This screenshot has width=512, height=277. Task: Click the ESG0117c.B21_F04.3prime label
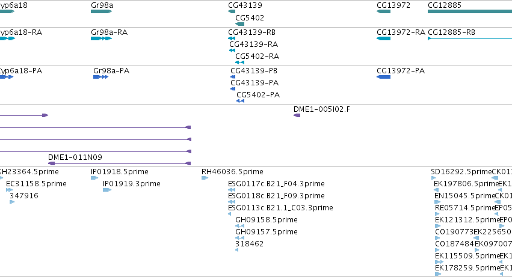(276, 184)
